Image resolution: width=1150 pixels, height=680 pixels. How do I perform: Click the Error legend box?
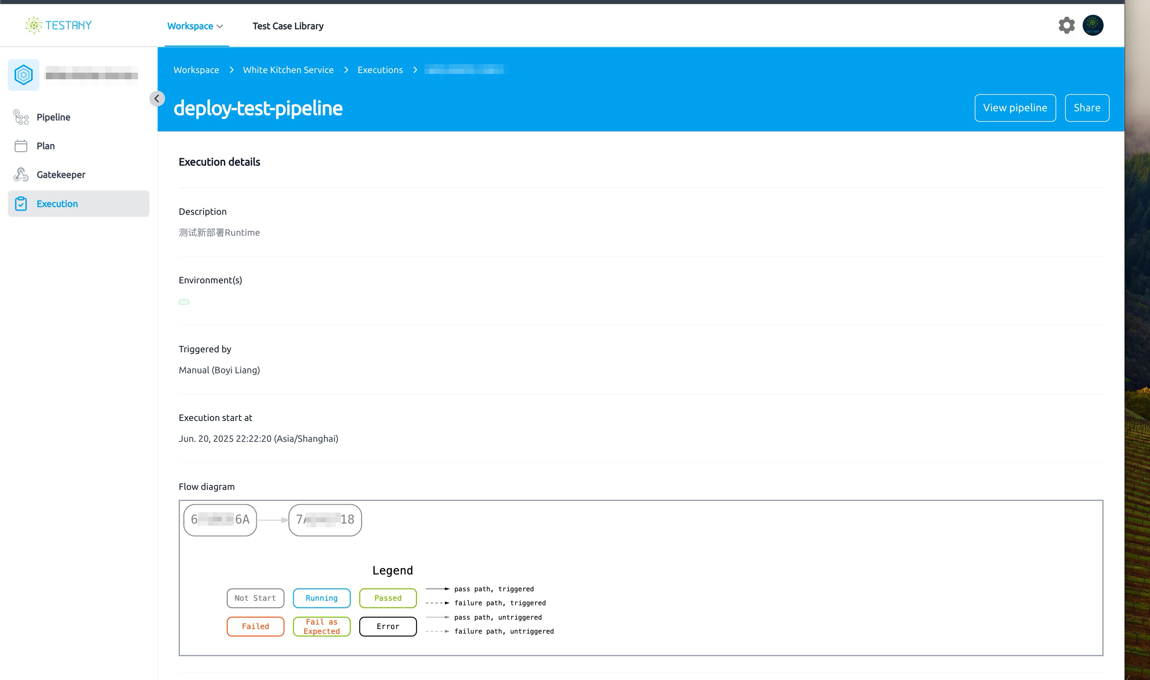pyautogui.click(x=388, y=627)
